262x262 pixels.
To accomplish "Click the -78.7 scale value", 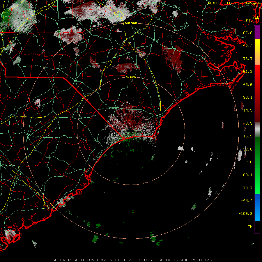I will [247, 188].
